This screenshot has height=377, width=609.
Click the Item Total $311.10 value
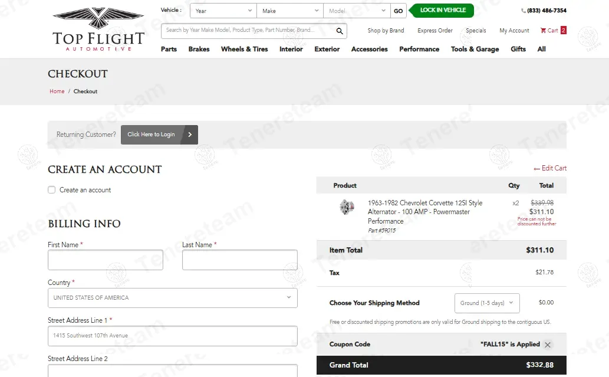pyautogui.click(x=540, y=250)
